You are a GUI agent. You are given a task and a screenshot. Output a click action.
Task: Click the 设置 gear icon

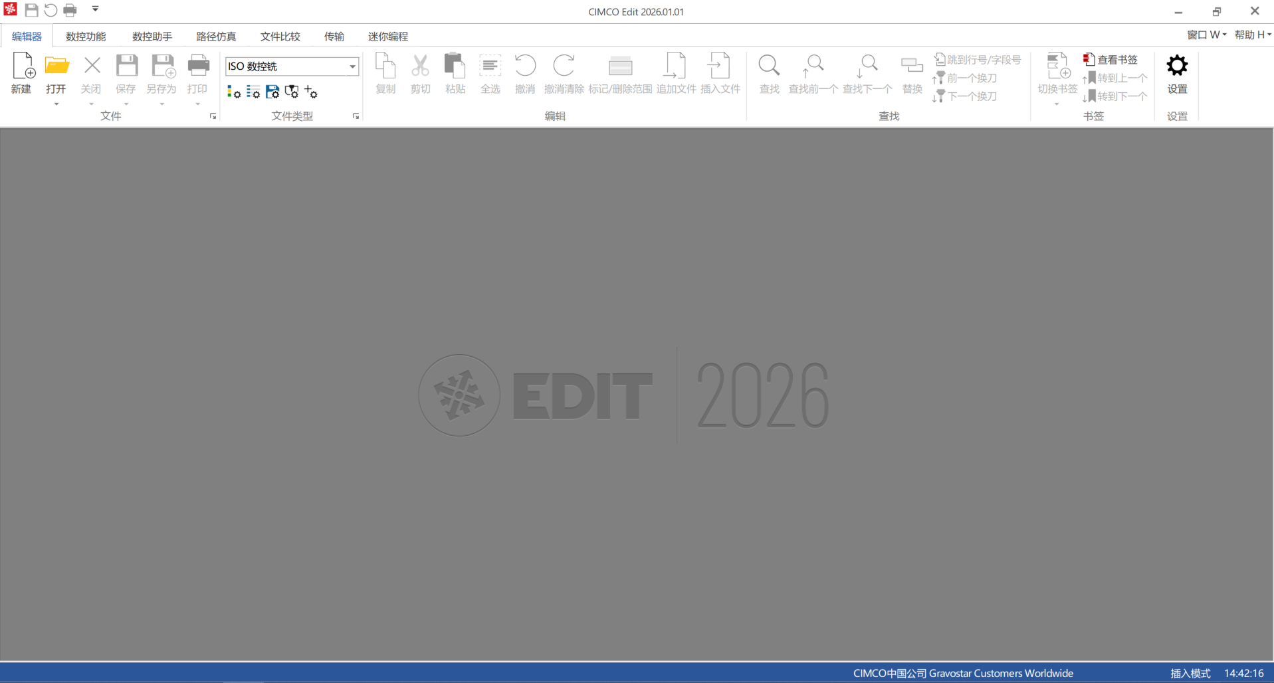tap(1176, 66)
